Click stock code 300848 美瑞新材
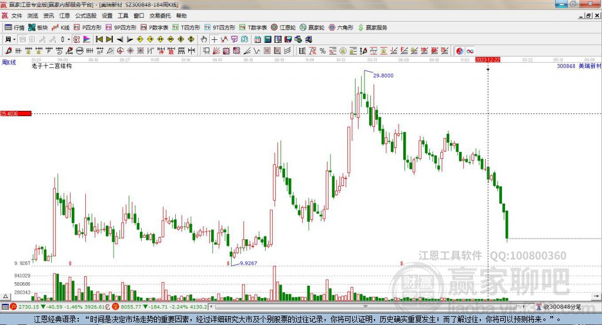This screenshot has height=325, width=602. (x=579, y=66)
